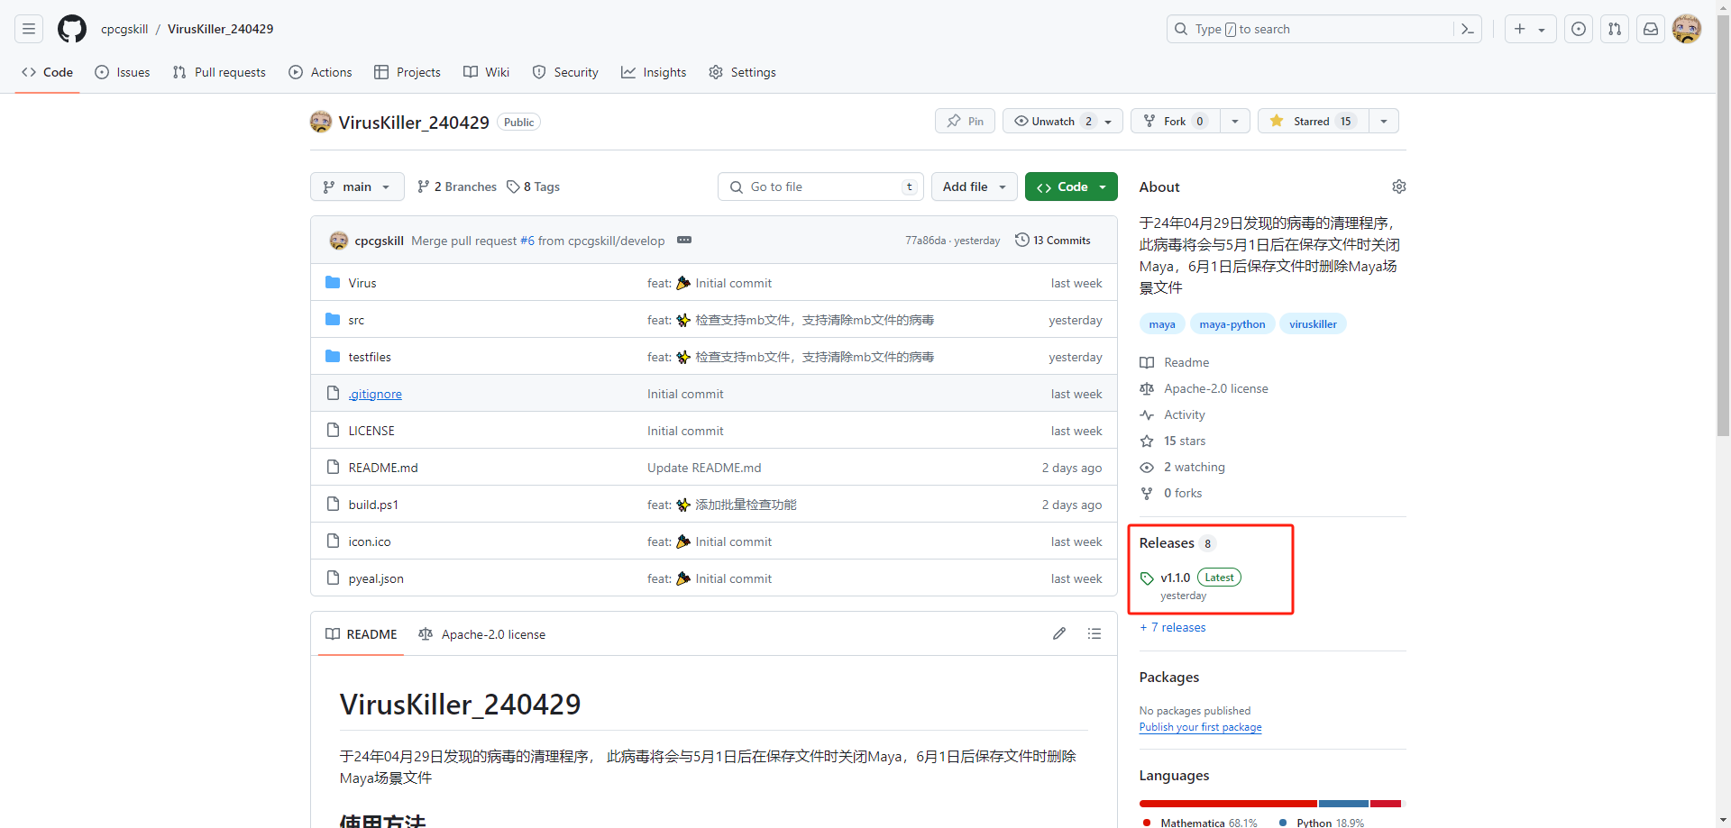Open pull request #6 link

pyautogui.click(x=527, y=241)
